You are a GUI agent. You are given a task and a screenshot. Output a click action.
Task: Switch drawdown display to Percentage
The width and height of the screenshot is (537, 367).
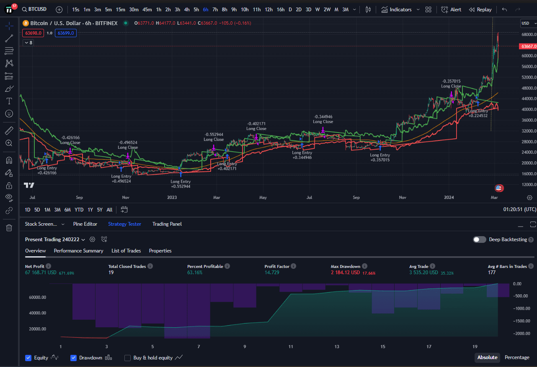point(517,357)
